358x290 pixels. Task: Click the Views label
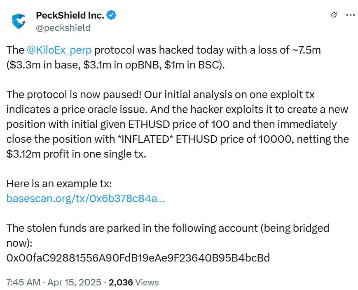coord(147,283)
